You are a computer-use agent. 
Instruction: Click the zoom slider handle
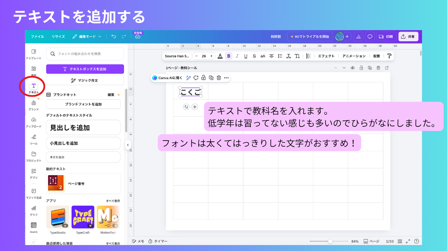[330, 241]
